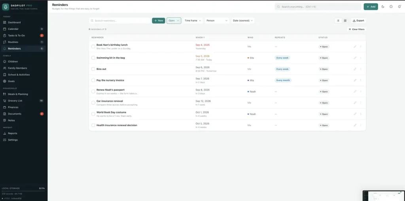Check off World Book Day costume

point(93,114)
